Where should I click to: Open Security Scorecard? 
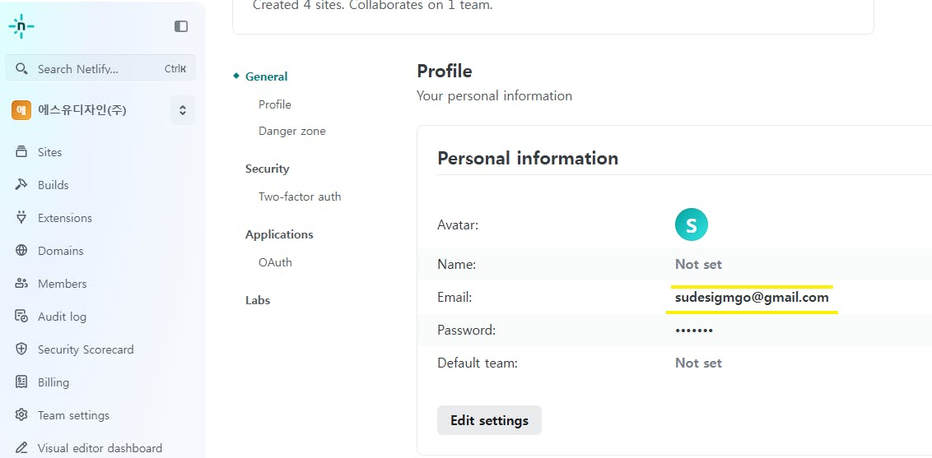(x=86, y=349)
